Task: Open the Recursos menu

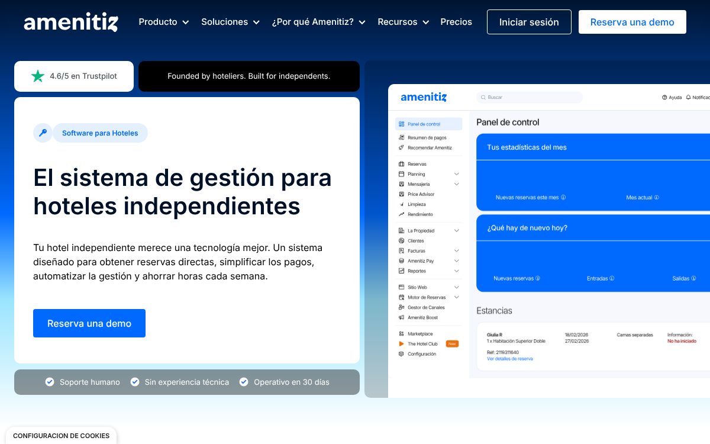Action: point(404,22)
